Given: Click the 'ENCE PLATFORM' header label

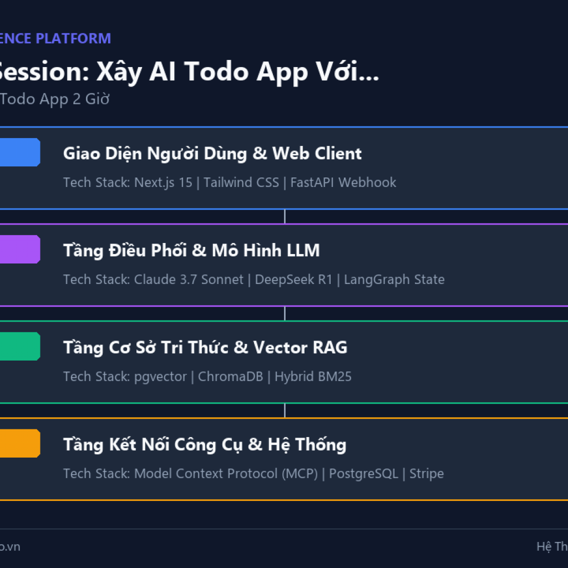Looking at the screenshot, I should point(55,38).
